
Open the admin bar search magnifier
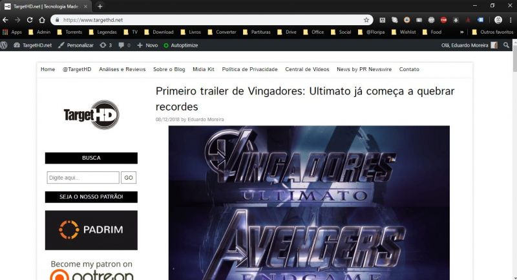pos(507,45)
